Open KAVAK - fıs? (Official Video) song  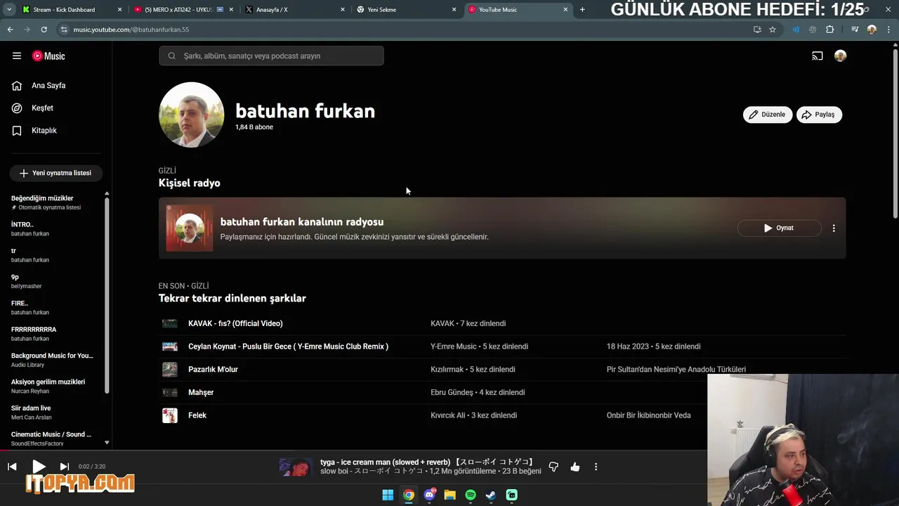tap(235, 324)
